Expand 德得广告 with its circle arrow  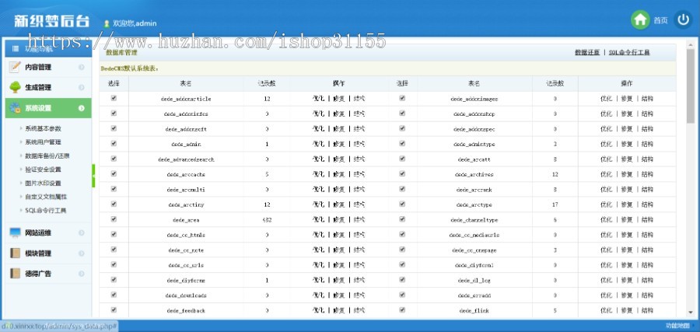(x=81, y=274)
